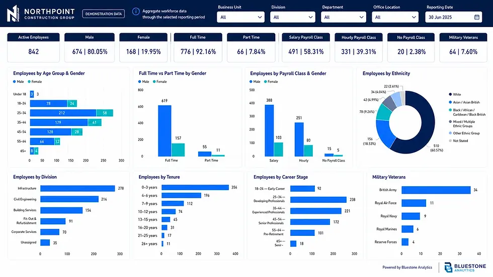
Task: Select the 18-24 Early Career bar
Action: click(x=302, y=189)
